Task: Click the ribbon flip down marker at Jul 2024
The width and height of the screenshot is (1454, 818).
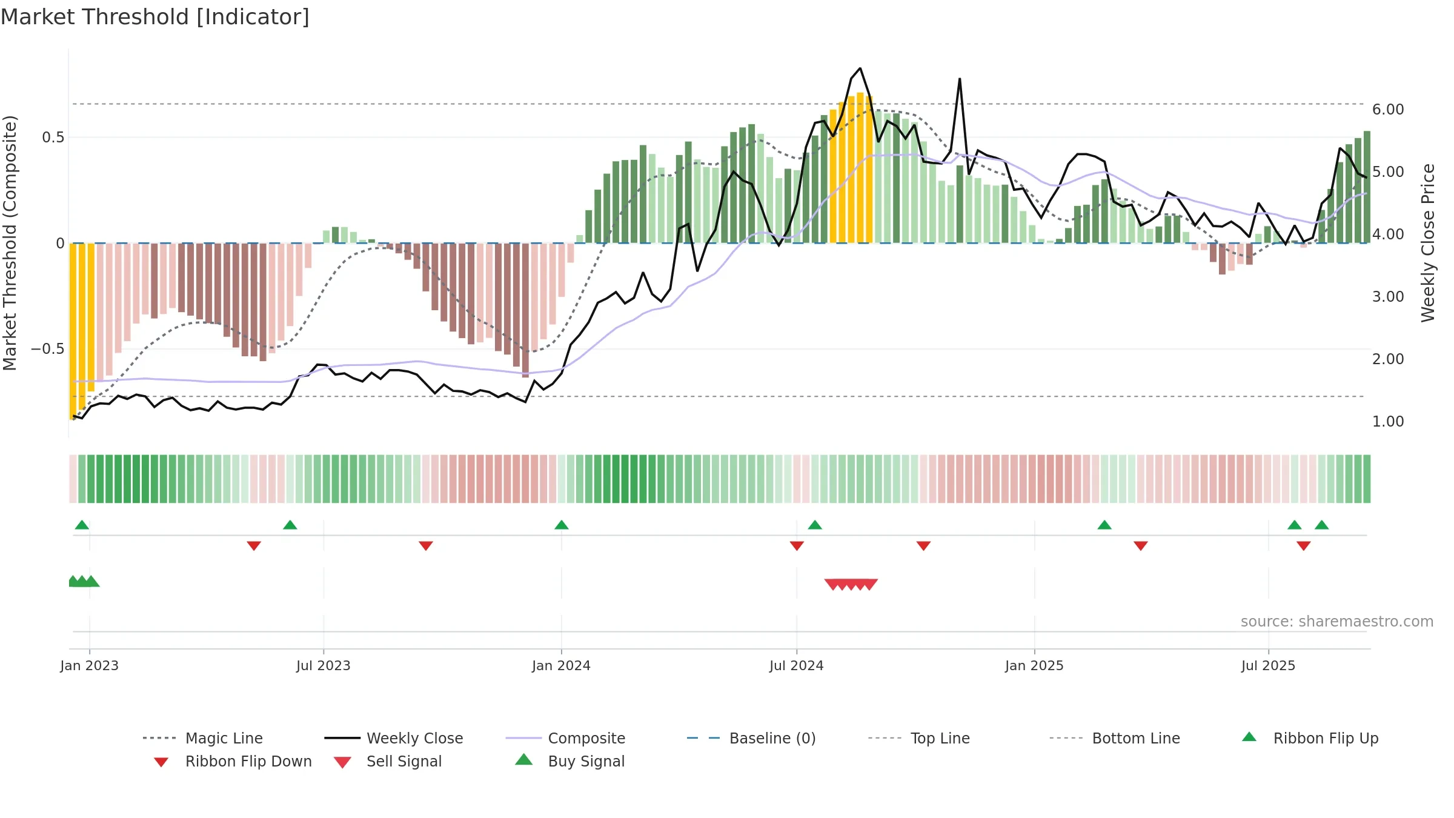Action: pyautogui.click(x=797, y=546)
